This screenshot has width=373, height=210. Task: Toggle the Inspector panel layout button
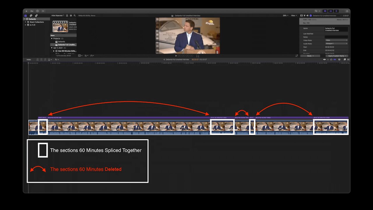click(336, 11)
